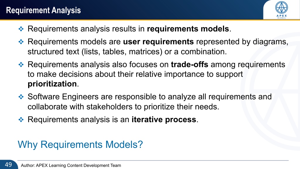Click the 'Requirement Analysis' slide title
Image resolution: width=300 pixels, height=169 pixels.
(x=43, y=10)
